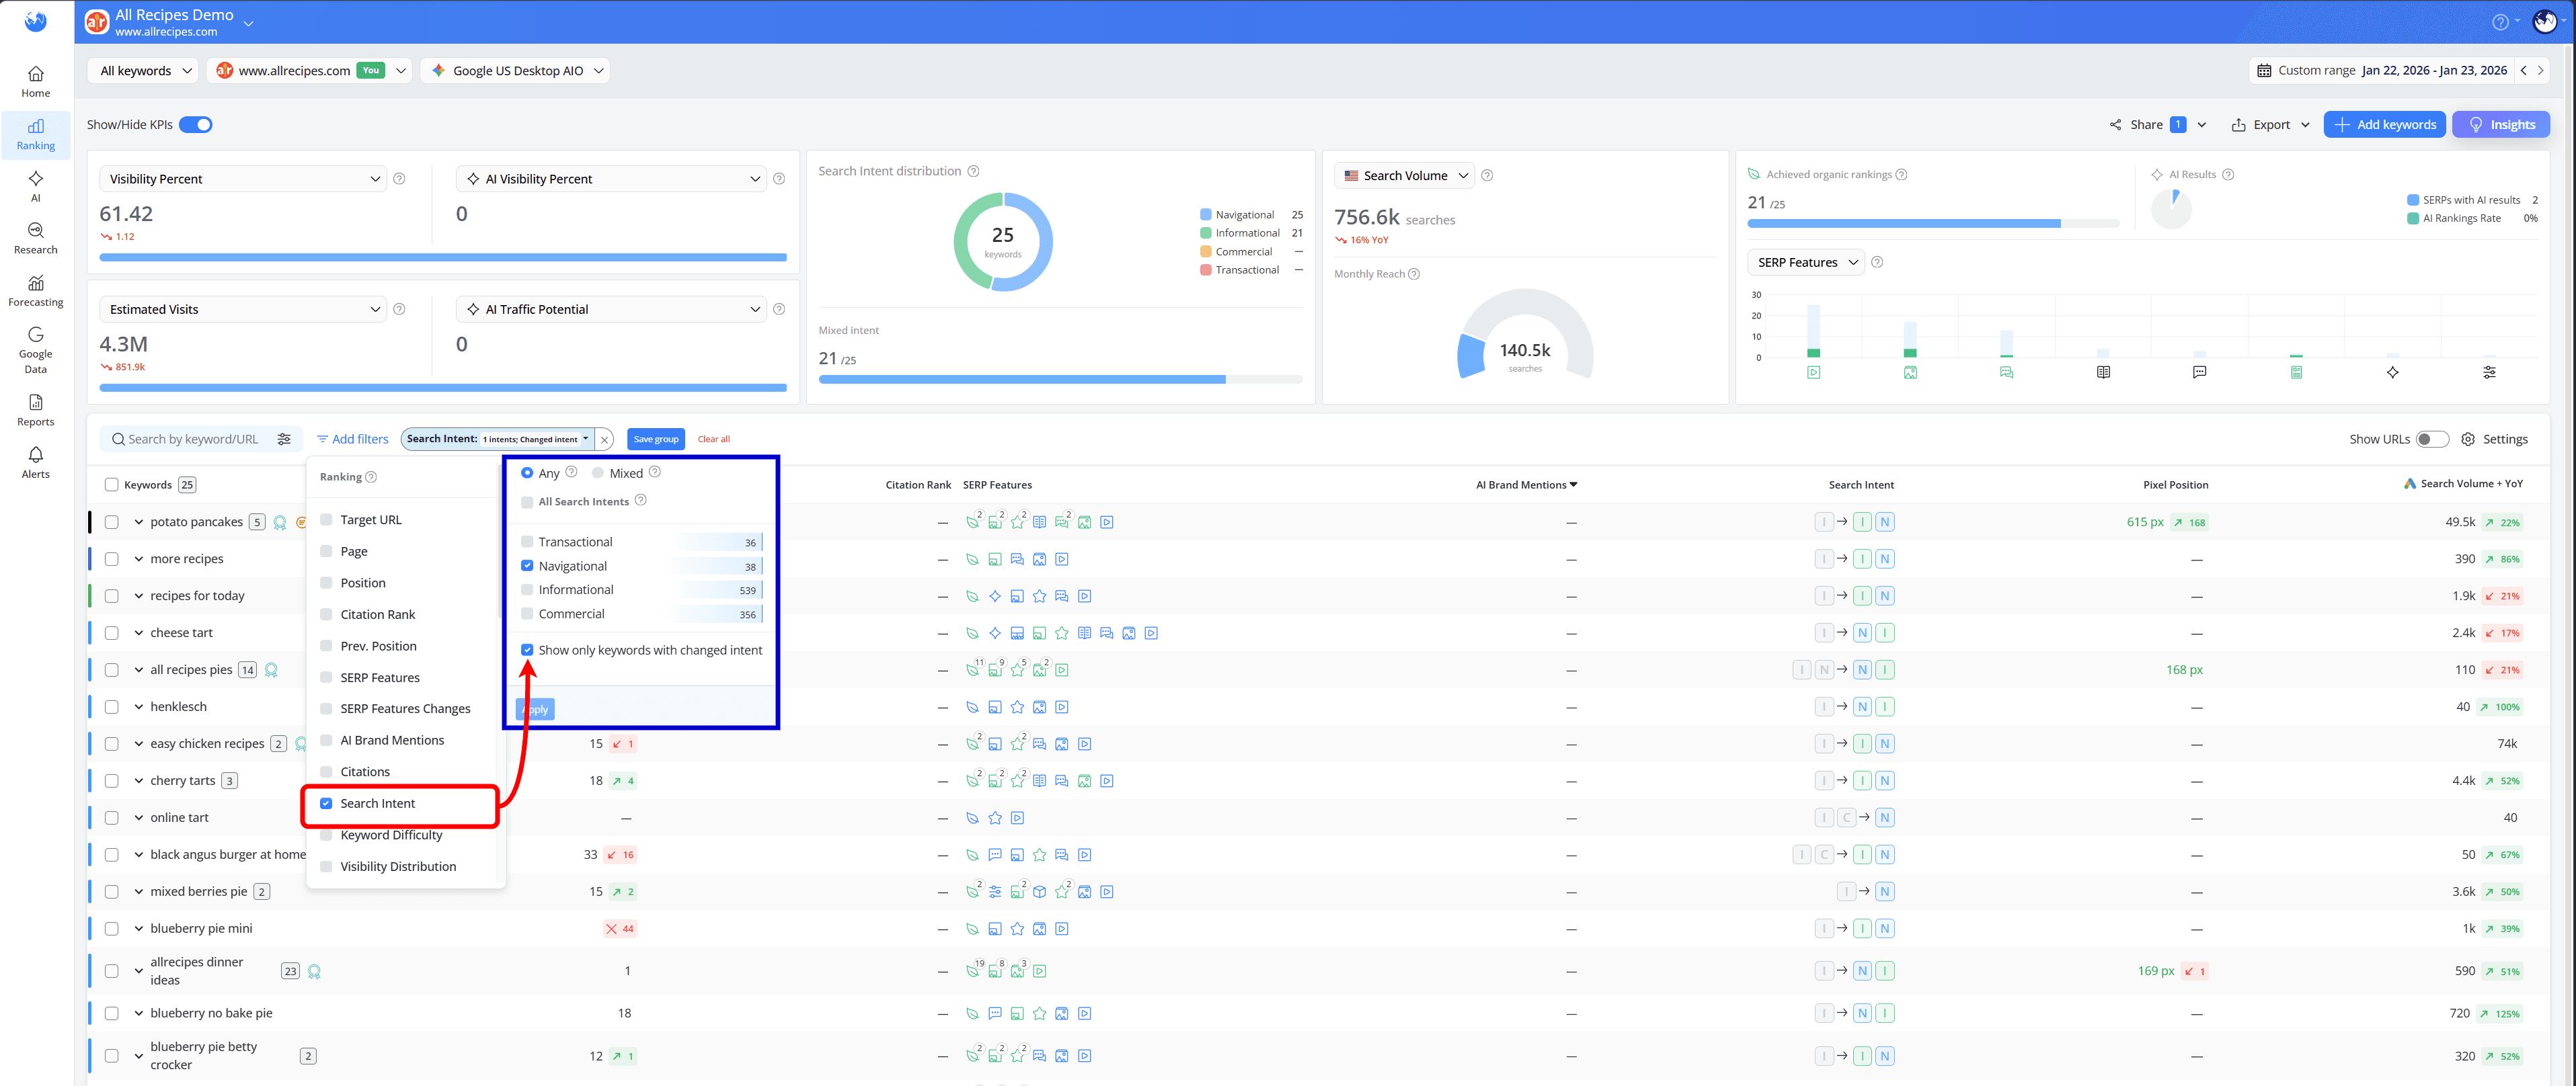The height and width of the screenshot is (1086, 2576).
Task: Select the Mixed radio button
Action: pyautogui.click(x=598, y=472)
